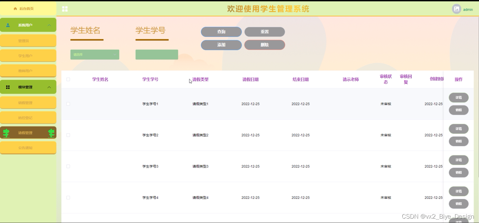
Task: Select the 请假管理 menu item
Action: tap(28, 133)
